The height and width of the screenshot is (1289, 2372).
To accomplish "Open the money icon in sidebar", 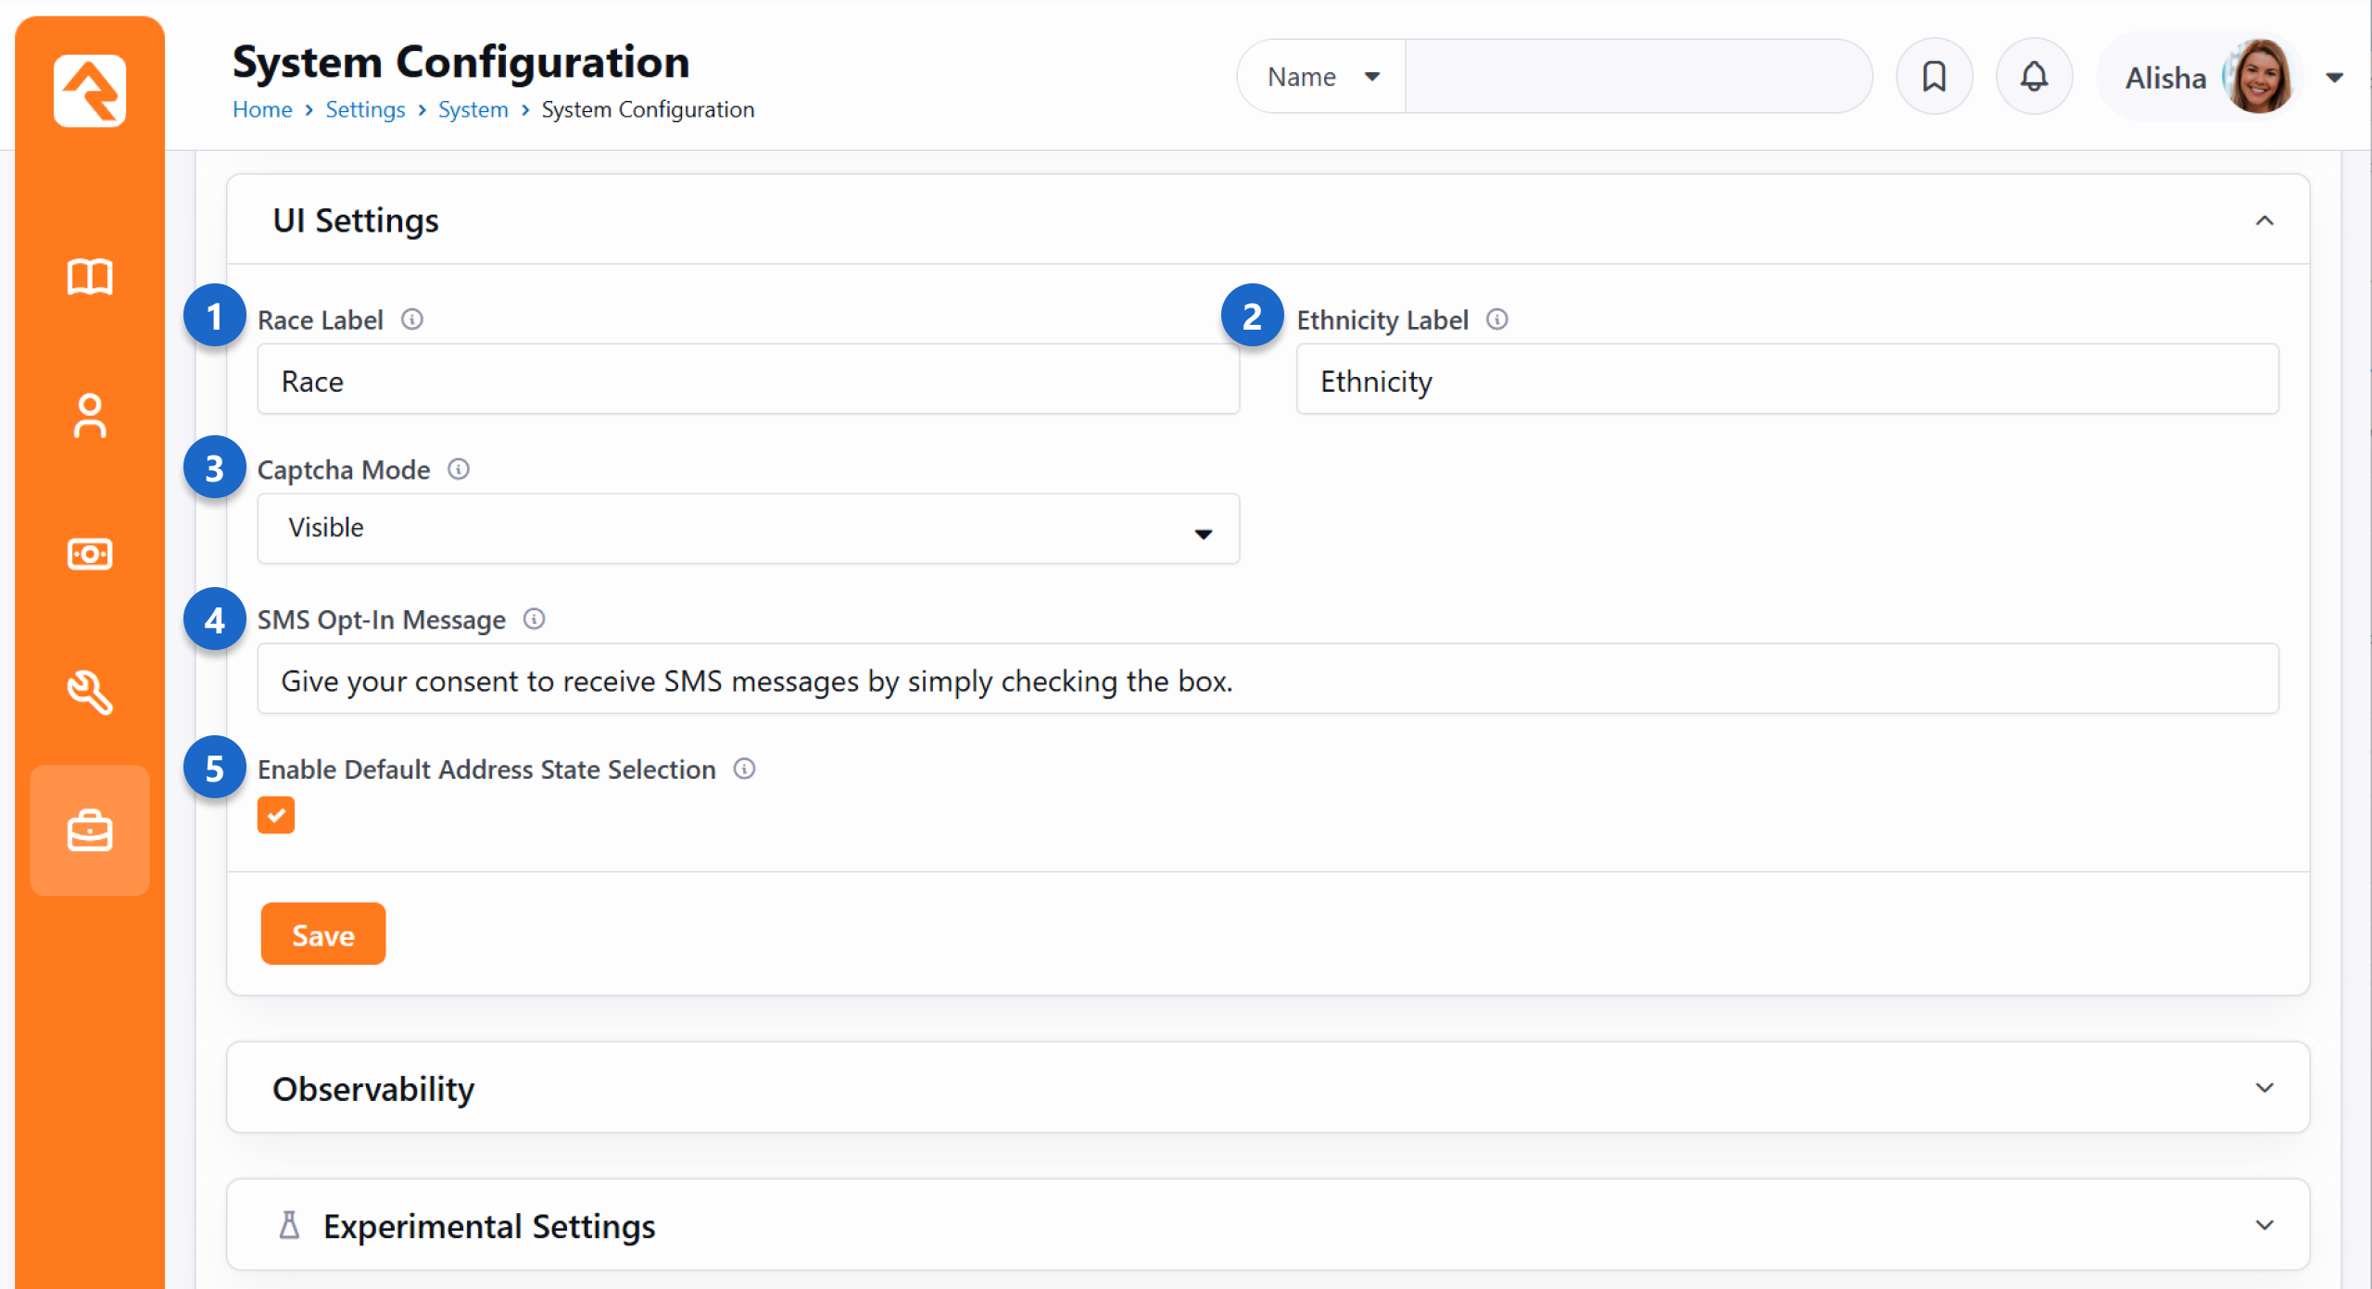I will point(90,554).
